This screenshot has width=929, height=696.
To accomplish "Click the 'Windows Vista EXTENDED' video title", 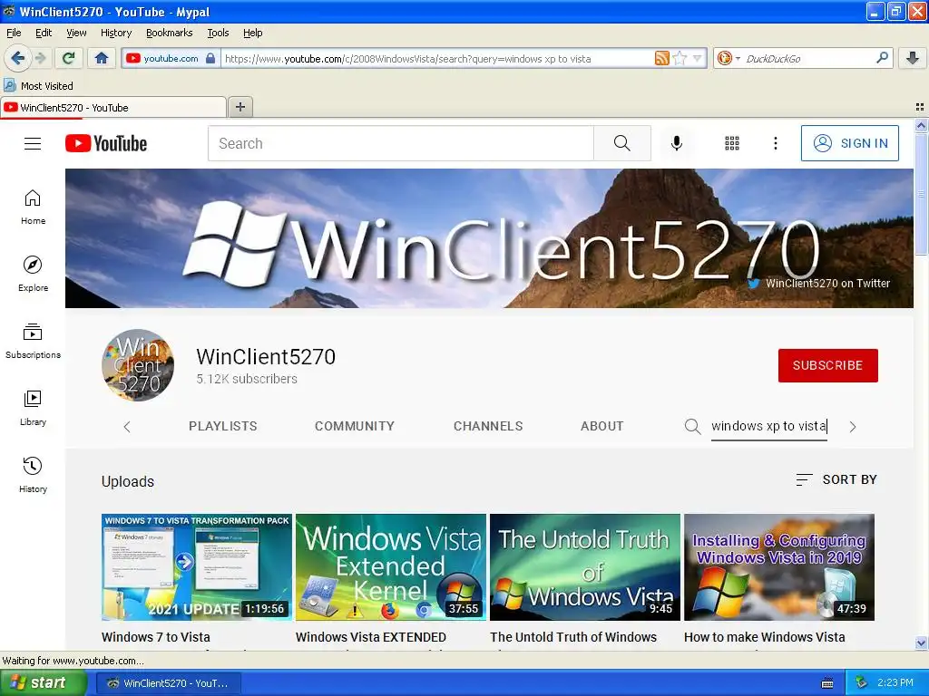I will click(371, 637).
